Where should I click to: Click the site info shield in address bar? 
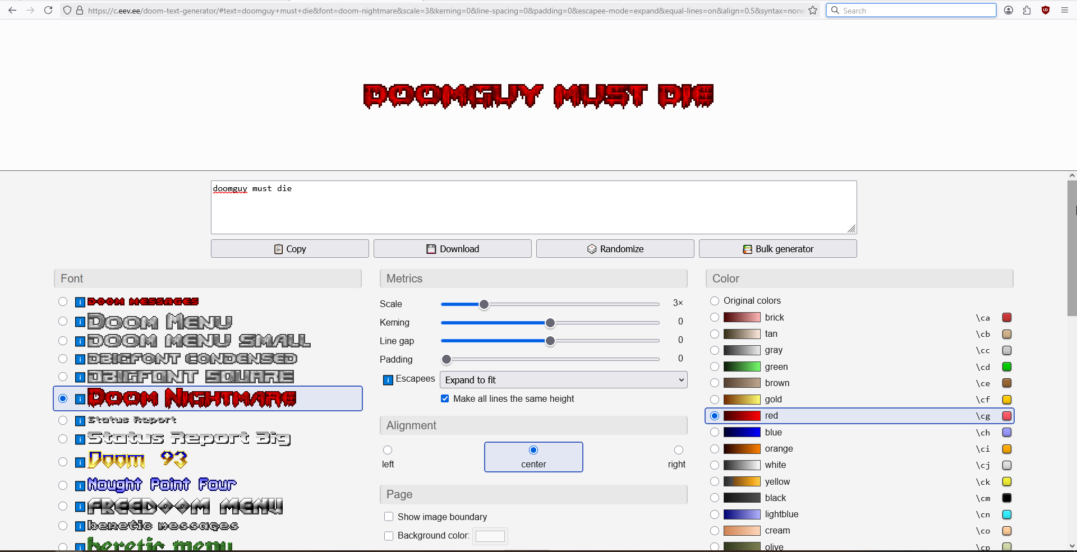(x=67, y=10)
